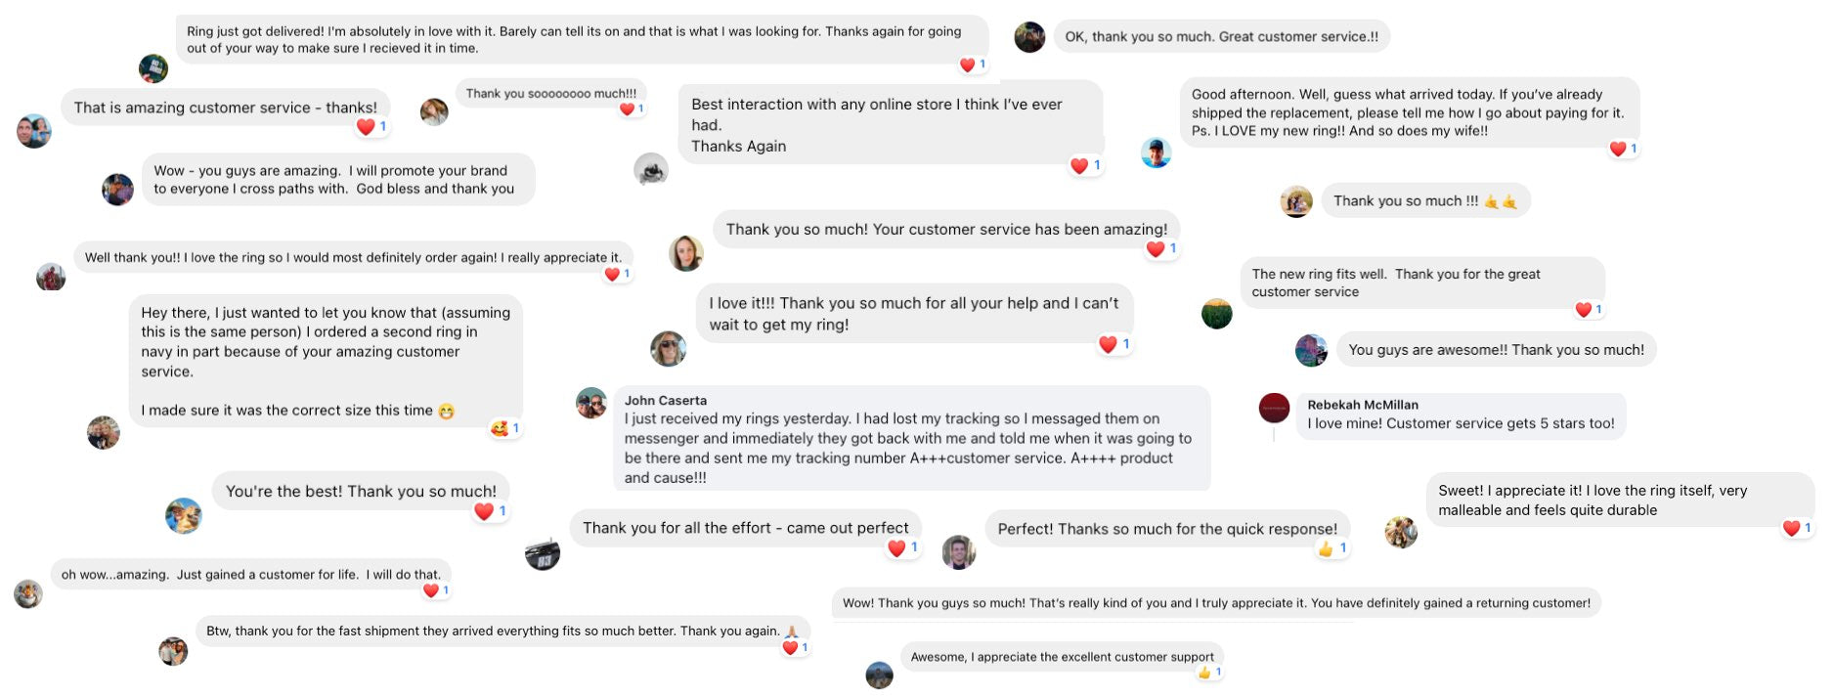Screen dimensions: 1834x698
Task: Click heart reaction on "came out perfect" message
Action: pos(896,548)
